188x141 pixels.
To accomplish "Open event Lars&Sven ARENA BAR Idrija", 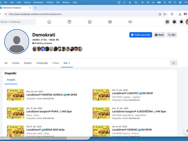I will pos(46,130).
